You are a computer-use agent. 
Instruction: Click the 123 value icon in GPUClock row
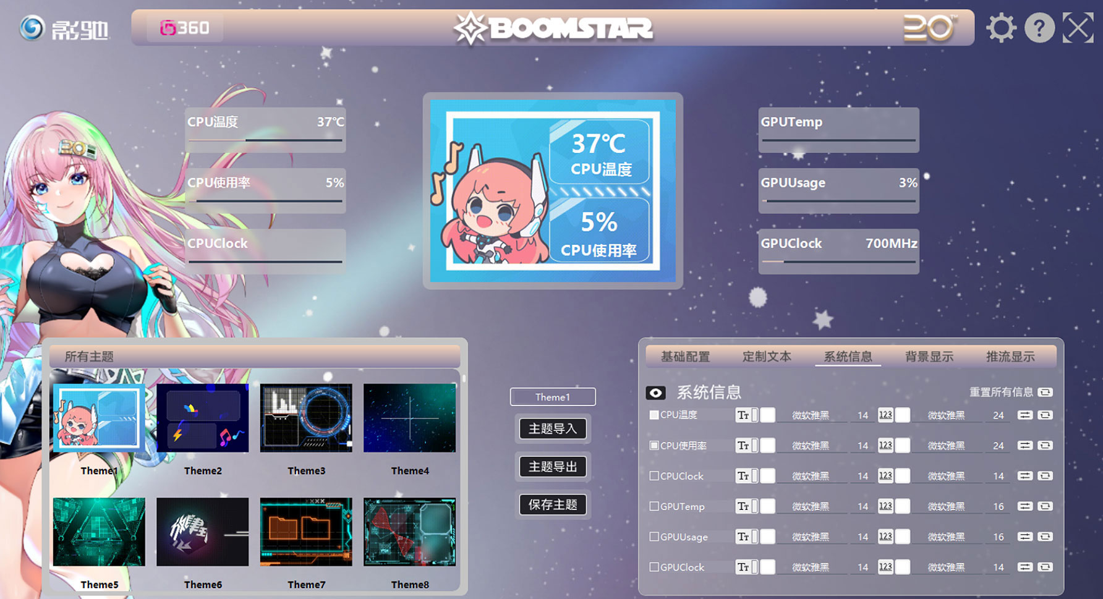[x=885, y=567]
